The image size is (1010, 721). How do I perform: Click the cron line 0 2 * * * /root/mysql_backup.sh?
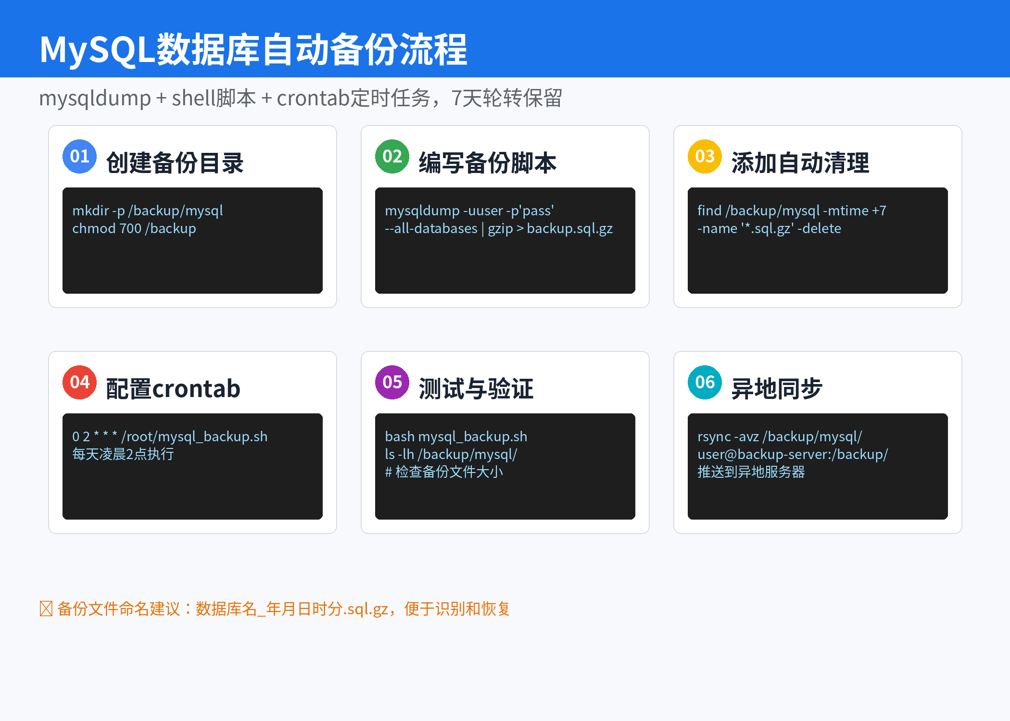click(x=170, y=437)
